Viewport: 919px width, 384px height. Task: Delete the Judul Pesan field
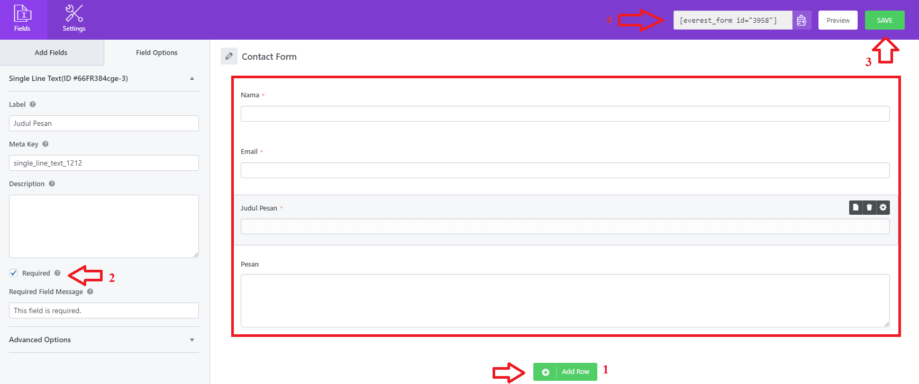pyautogui.click(x=869, y=207)
